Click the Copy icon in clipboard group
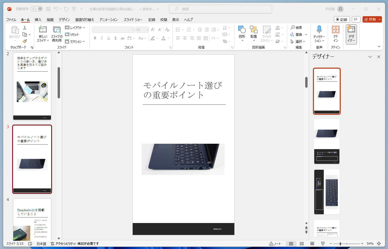Viewport: 388px width, 249px height. tap(25, 34)
